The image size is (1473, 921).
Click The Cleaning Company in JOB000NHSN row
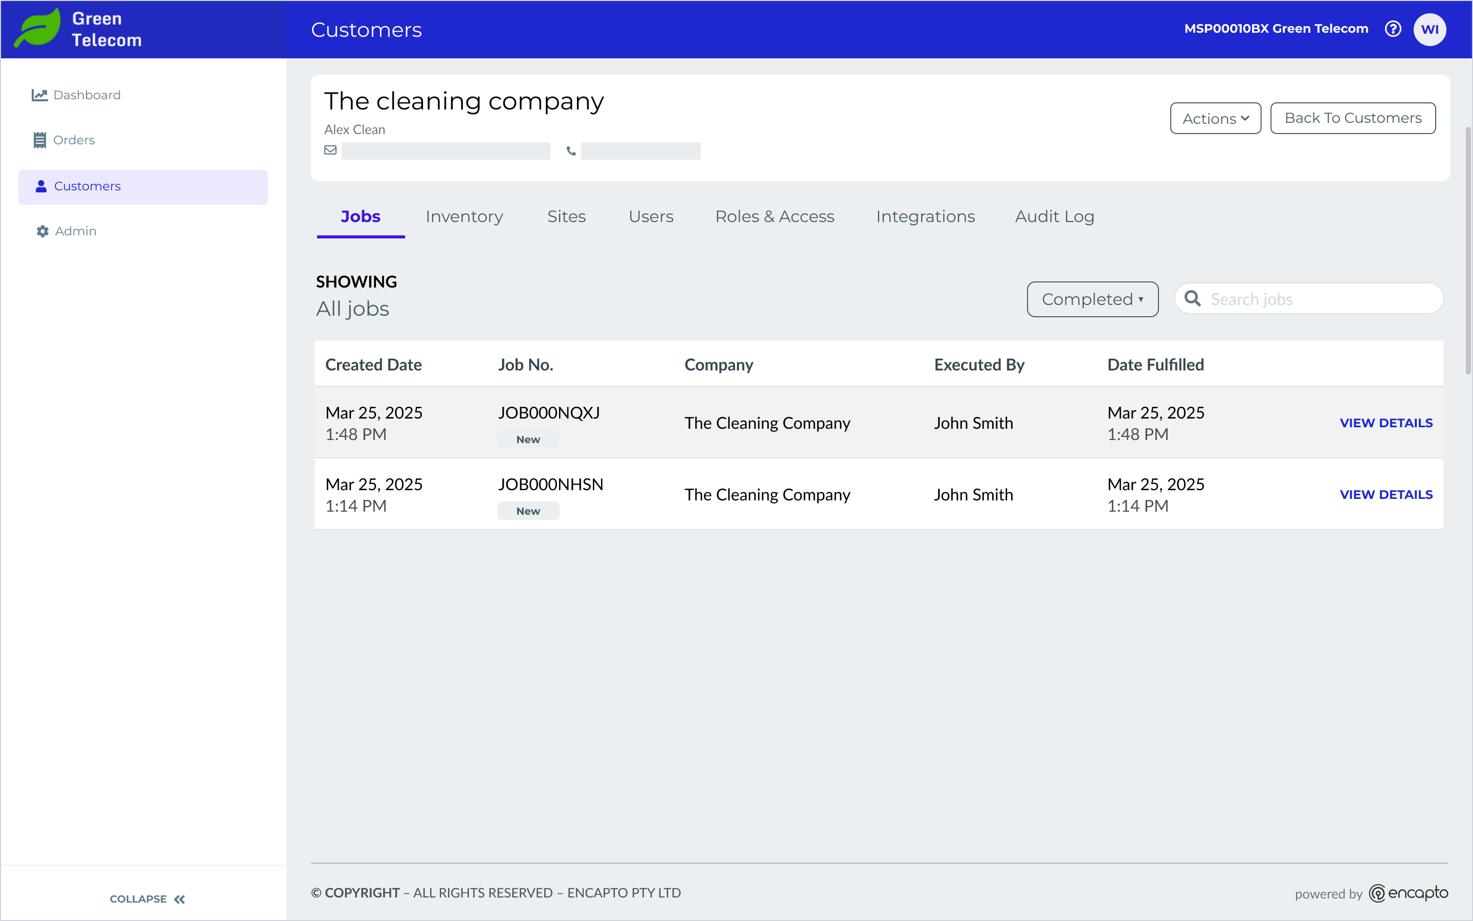[x=767, y=495]
